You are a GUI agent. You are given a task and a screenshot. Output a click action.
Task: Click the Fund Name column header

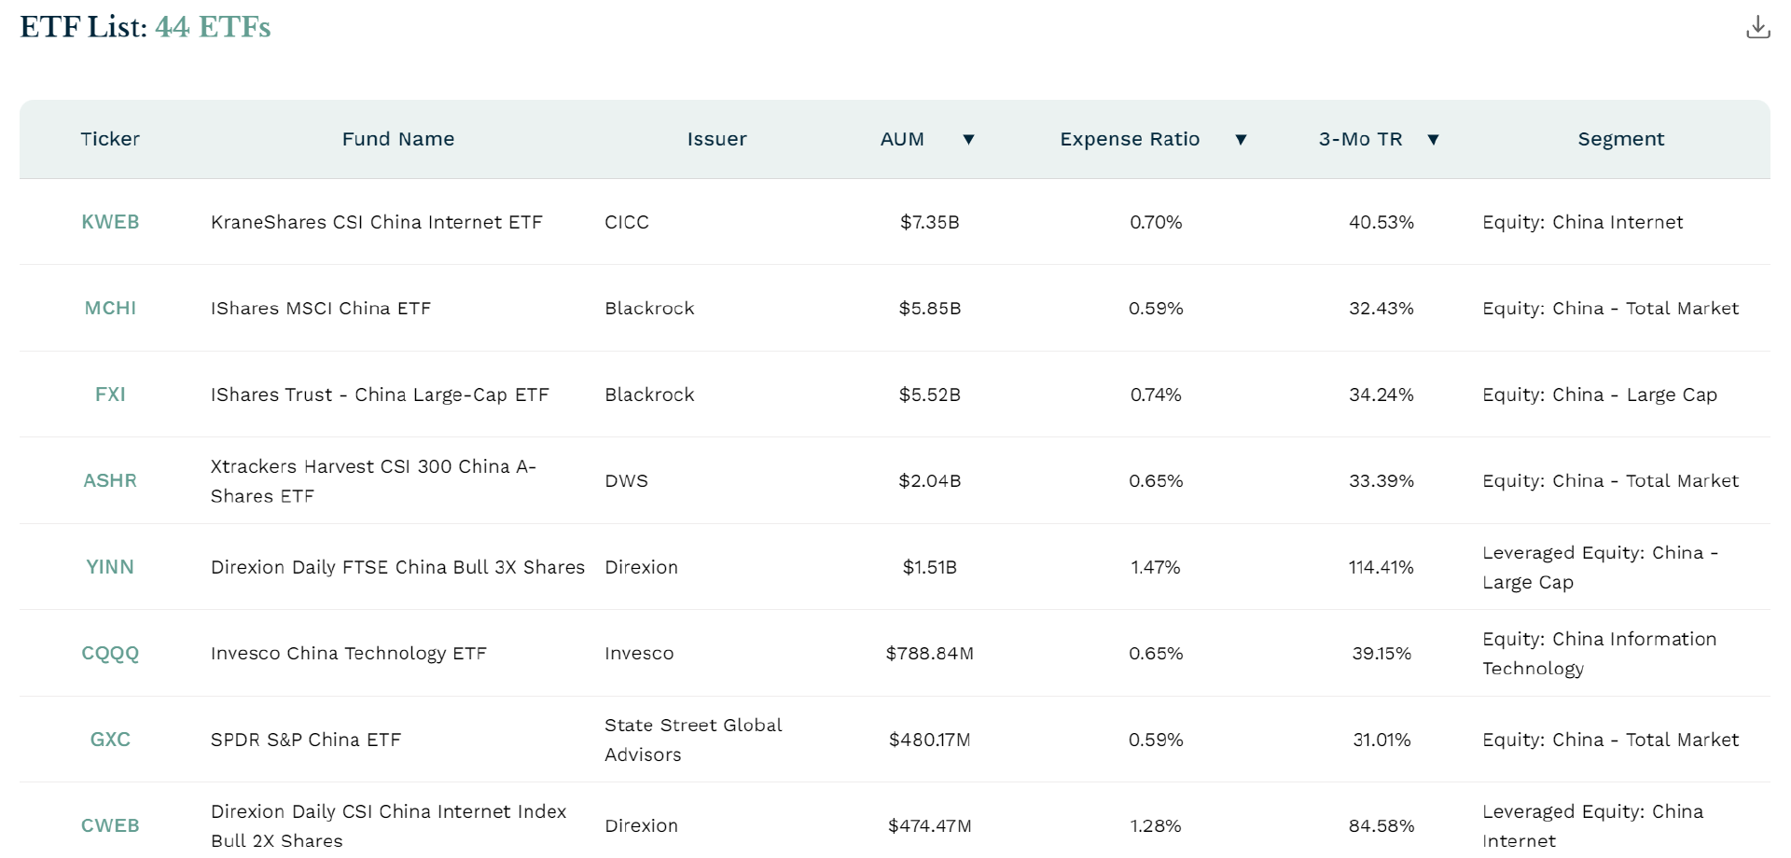coord(398,139)
